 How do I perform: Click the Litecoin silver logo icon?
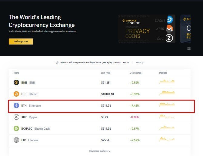coord(16,140)
